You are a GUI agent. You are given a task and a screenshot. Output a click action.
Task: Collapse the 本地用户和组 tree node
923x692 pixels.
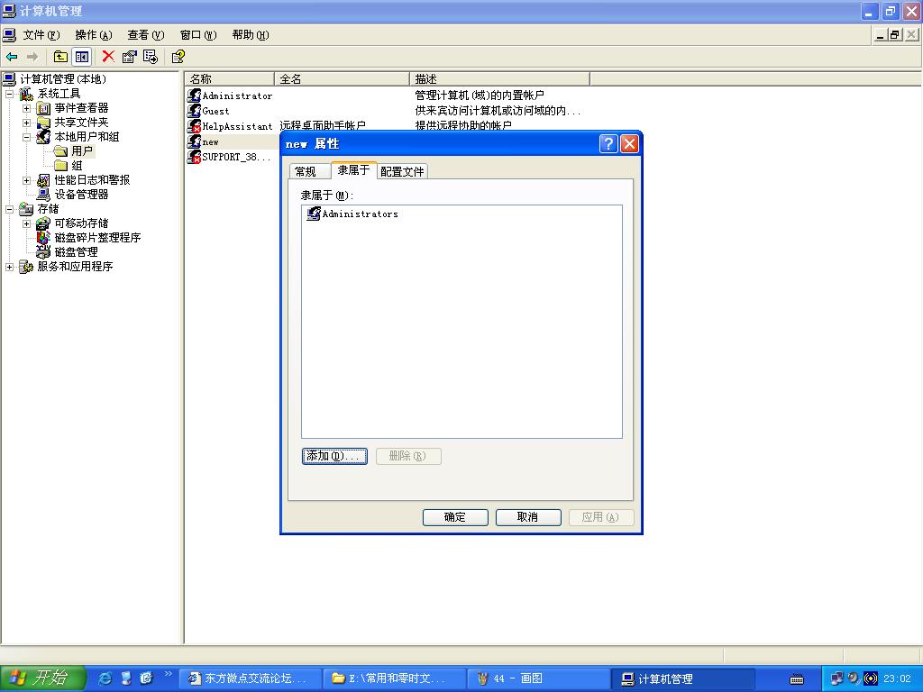coord(27,137)
